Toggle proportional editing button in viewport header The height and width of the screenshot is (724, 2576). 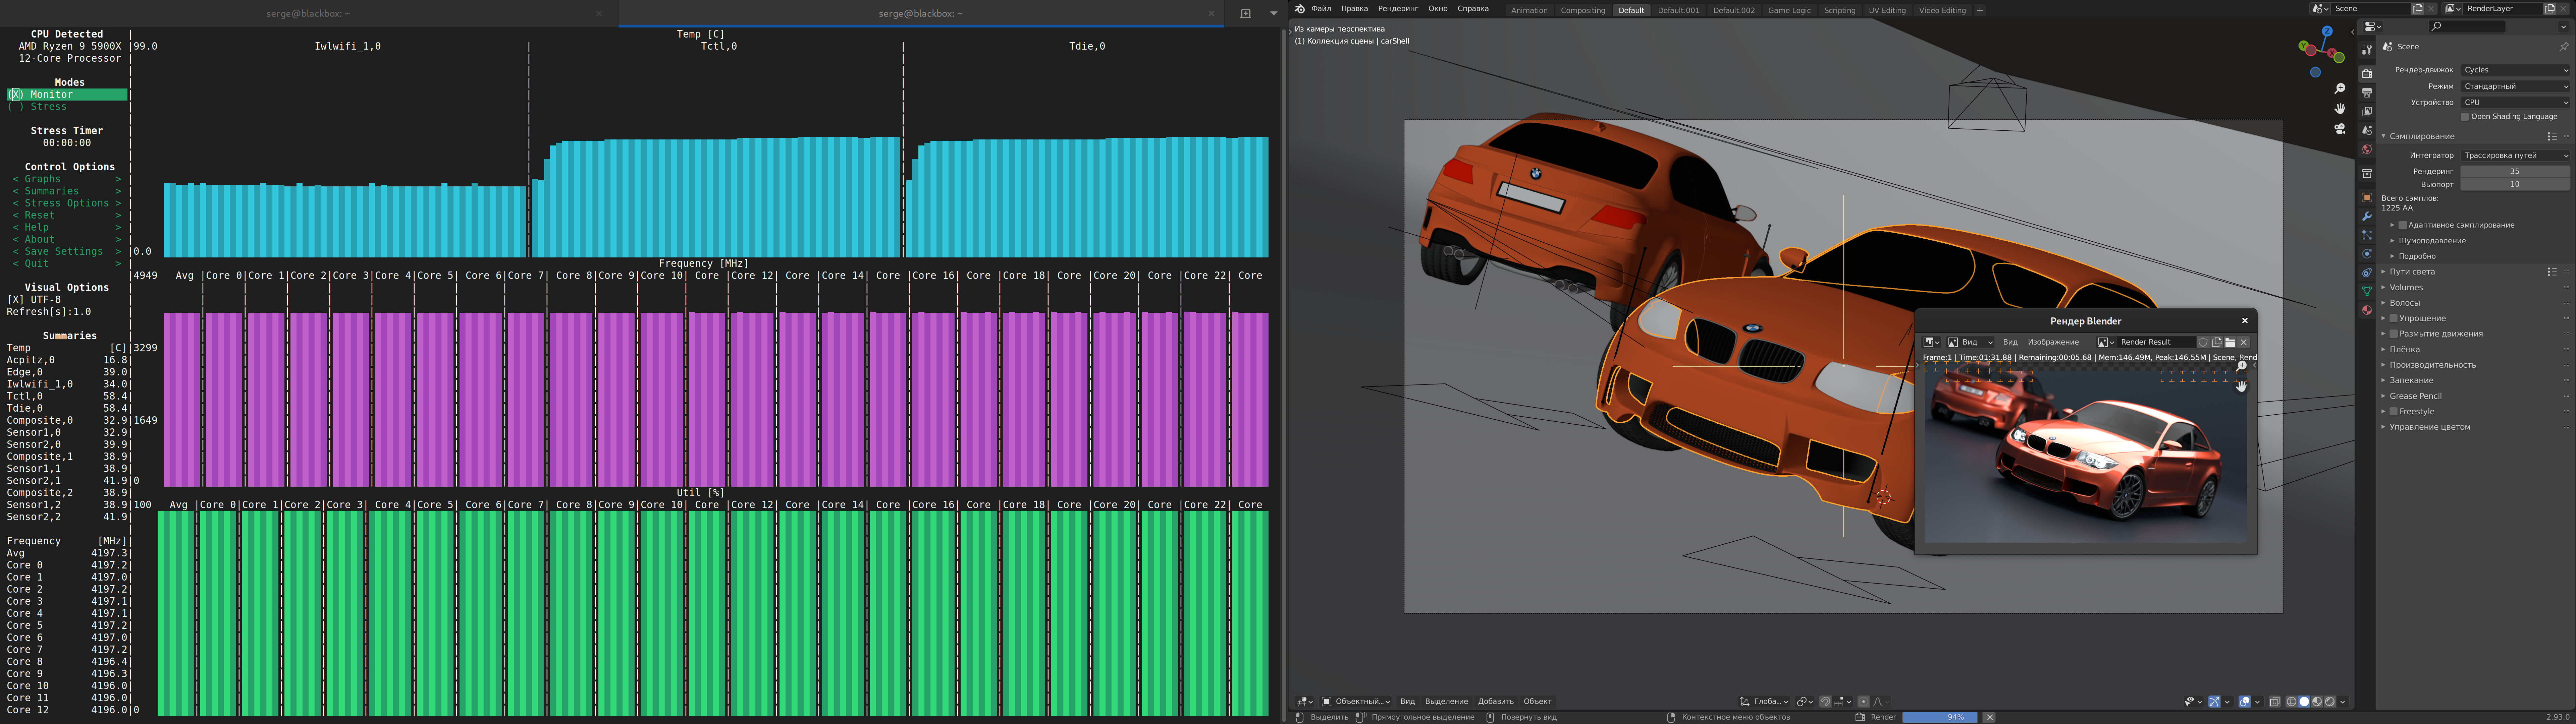[x=1864, y=702]
